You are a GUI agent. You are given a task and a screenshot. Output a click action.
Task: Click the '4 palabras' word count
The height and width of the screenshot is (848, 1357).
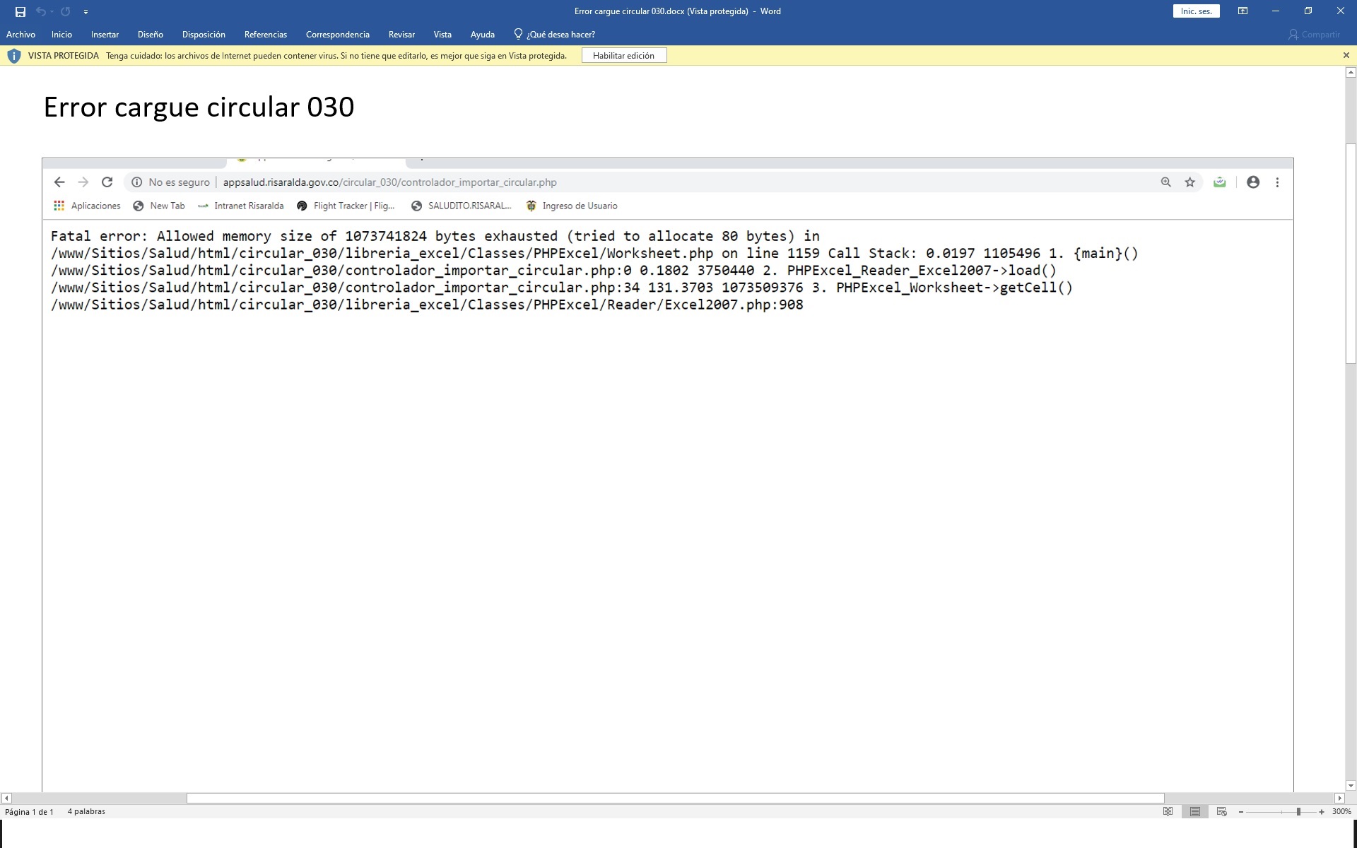86,811
